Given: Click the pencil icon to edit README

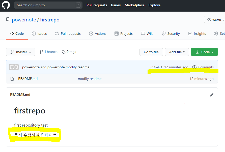Looking at the screenshot, I should (212, 95).
